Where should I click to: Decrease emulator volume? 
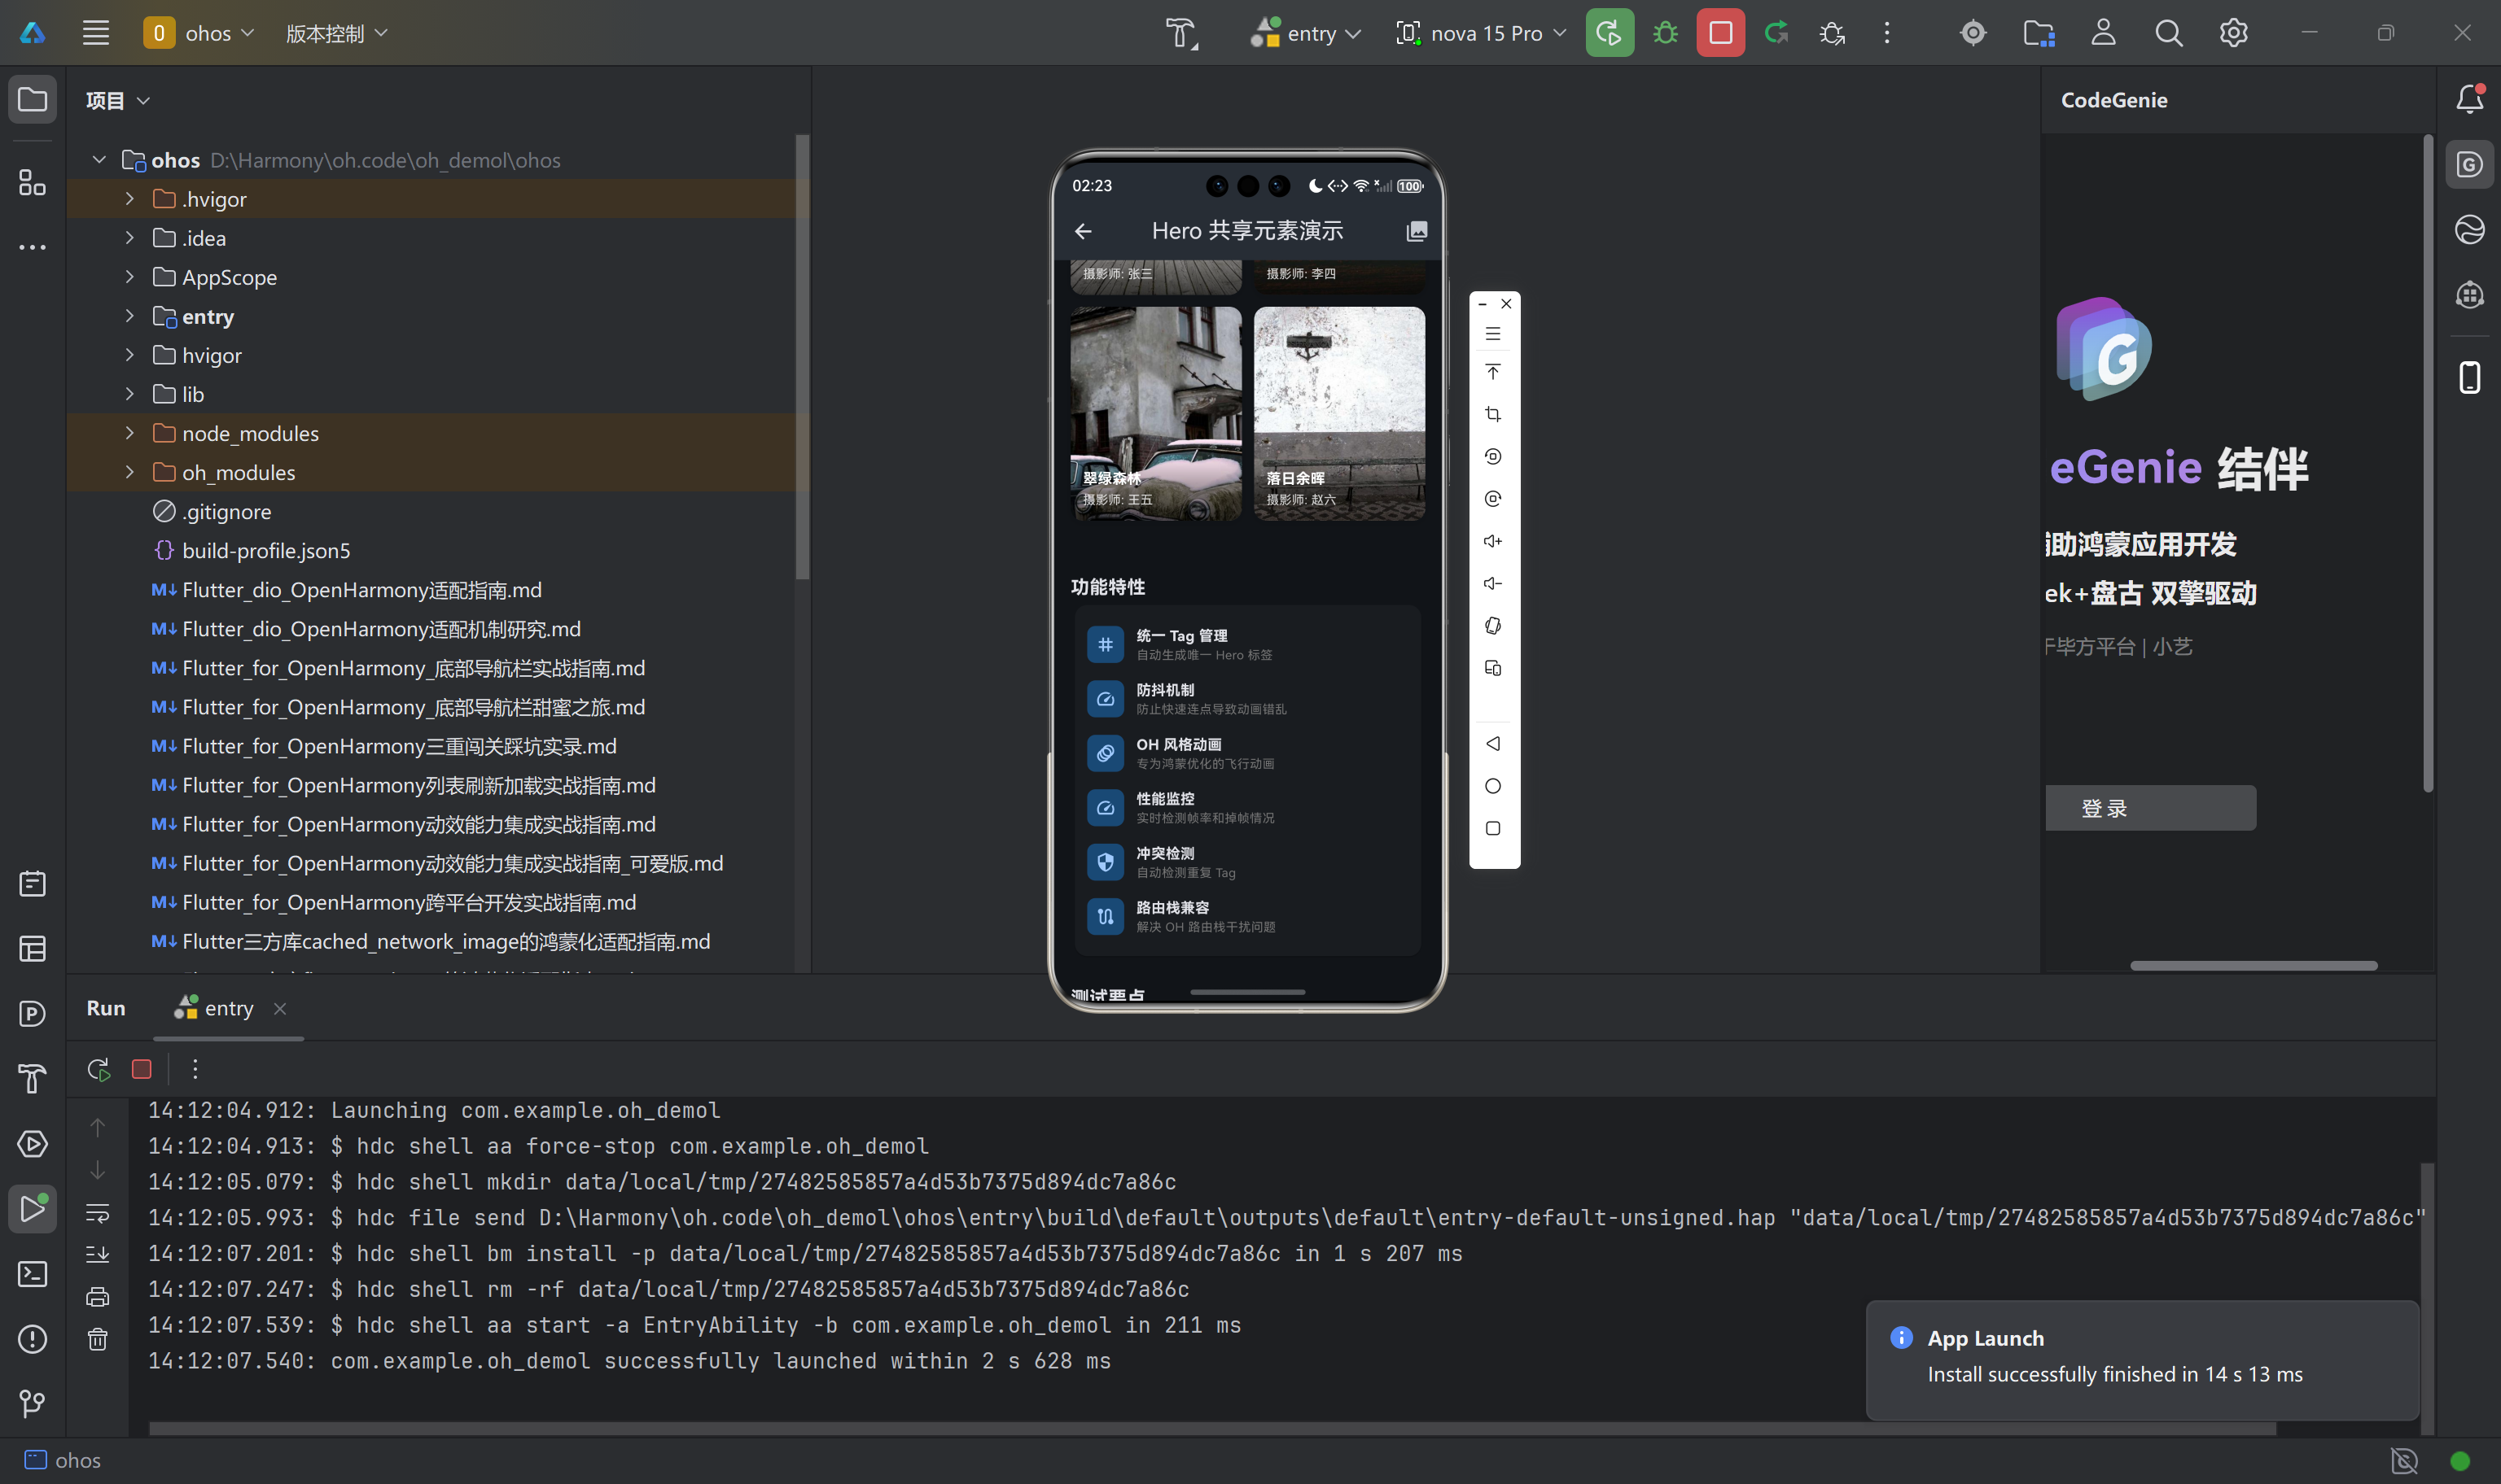(1492, 583)
